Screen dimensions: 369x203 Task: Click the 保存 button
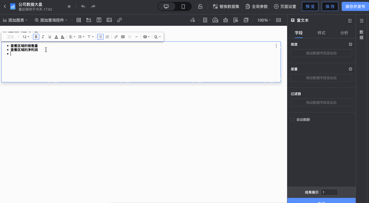(x=330, y=7)
